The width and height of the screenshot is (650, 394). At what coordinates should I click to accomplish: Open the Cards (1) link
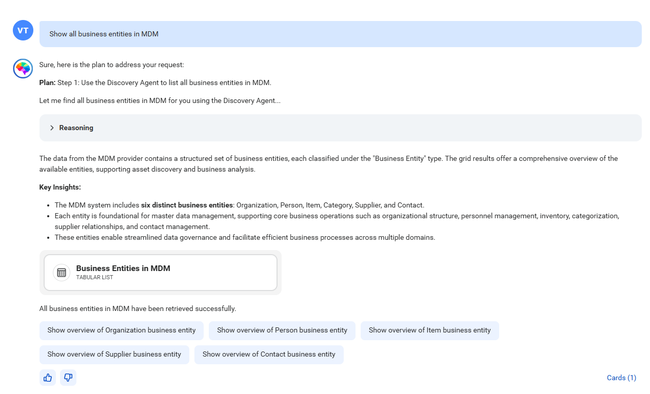621,378
